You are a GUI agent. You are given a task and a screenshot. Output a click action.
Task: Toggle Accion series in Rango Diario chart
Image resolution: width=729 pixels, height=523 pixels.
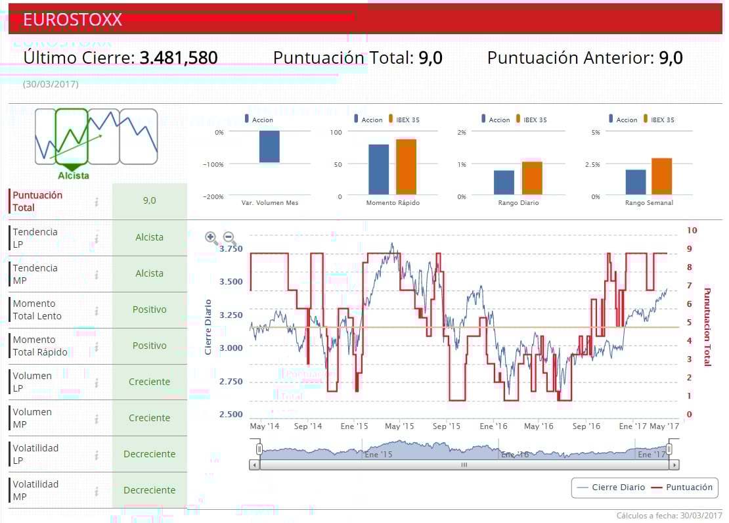(496, 120)
